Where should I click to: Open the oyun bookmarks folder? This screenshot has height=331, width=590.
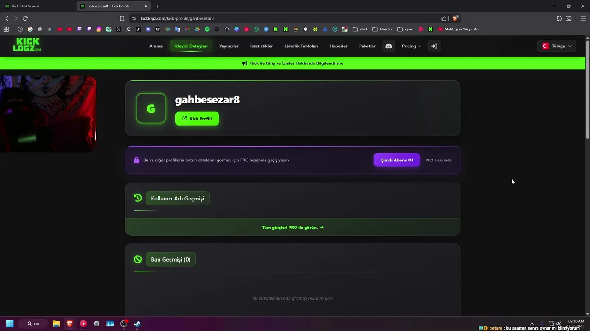[x=405, y=29]
